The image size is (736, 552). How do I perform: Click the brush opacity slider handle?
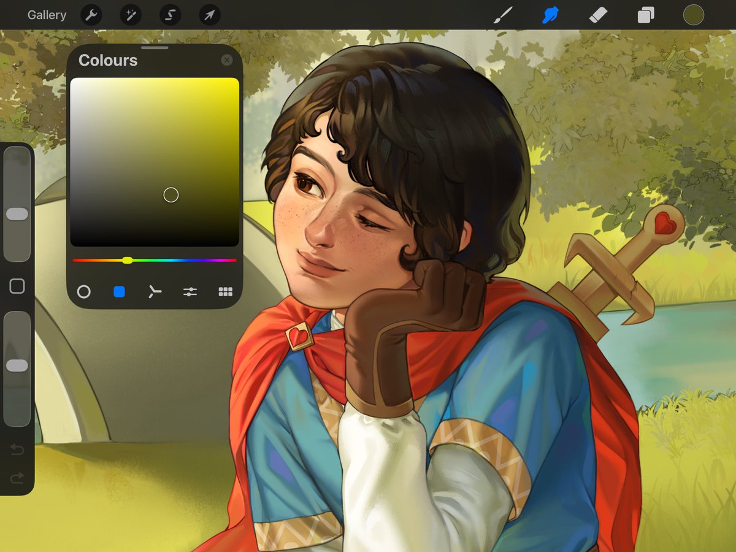pos(17,366)
